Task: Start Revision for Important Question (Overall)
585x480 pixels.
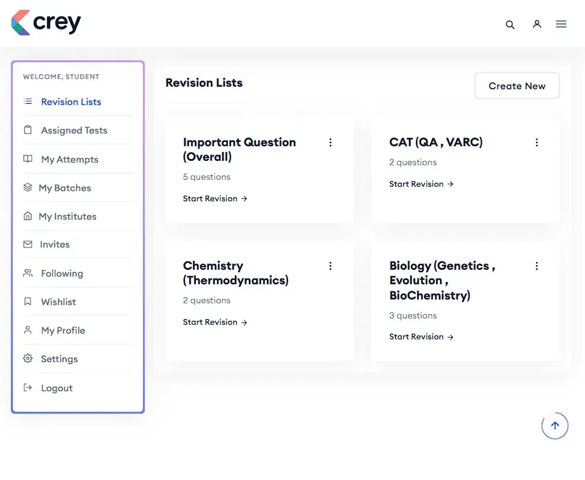Action: (x=215, y=199)
